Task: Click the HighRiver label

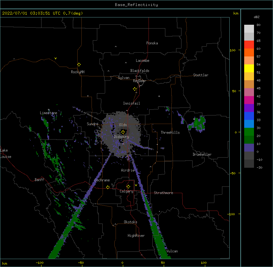Action: pos(136,236)
